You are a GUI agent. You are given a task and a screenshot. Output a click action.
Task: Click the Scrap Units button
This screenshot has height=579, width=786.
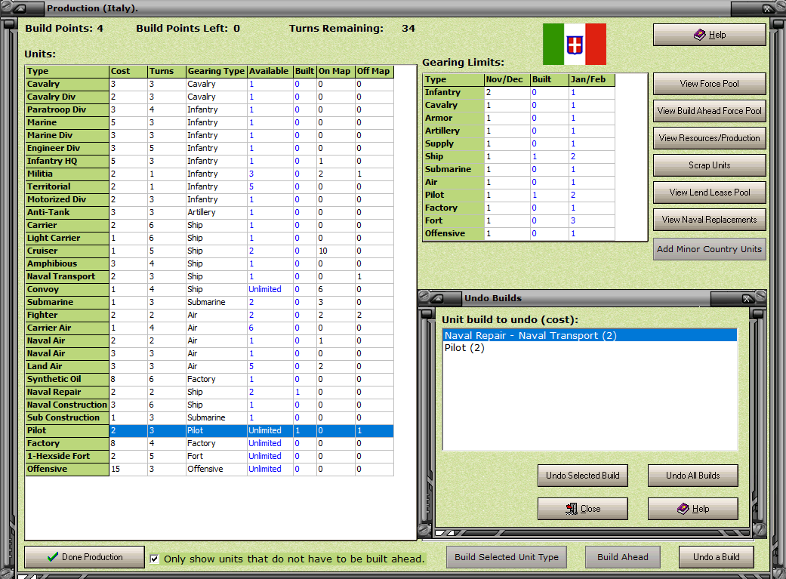(x=709, y=165)
